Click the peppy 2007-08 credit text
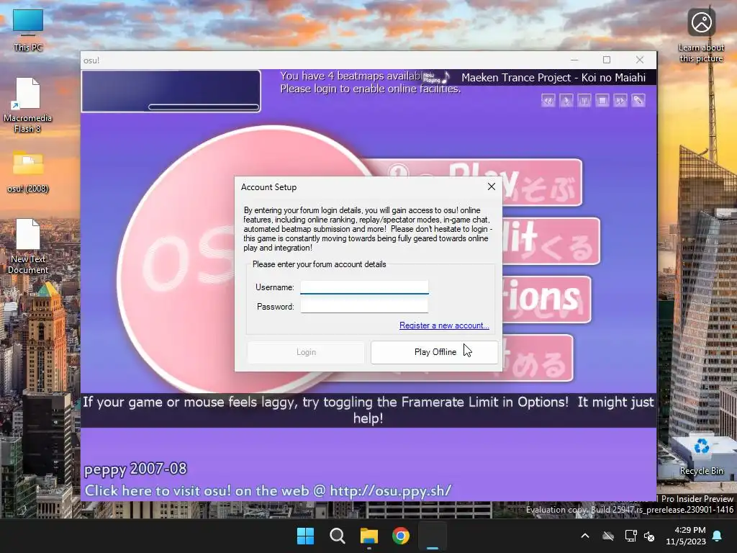Image resolution: width=737 pixels, height=553 pixels. [135, 469]
